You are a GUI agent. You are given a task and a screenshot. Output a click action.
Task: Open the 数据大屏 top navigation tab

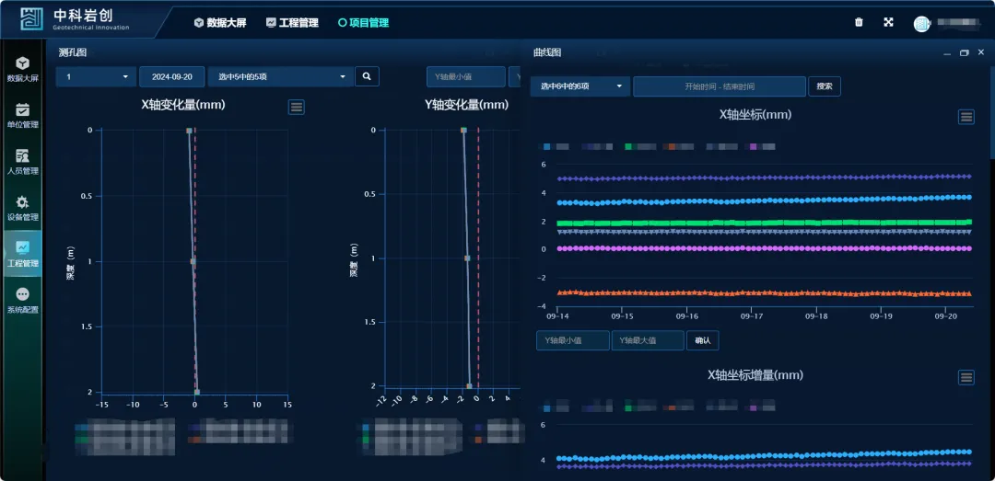click(x=220, y=23)
